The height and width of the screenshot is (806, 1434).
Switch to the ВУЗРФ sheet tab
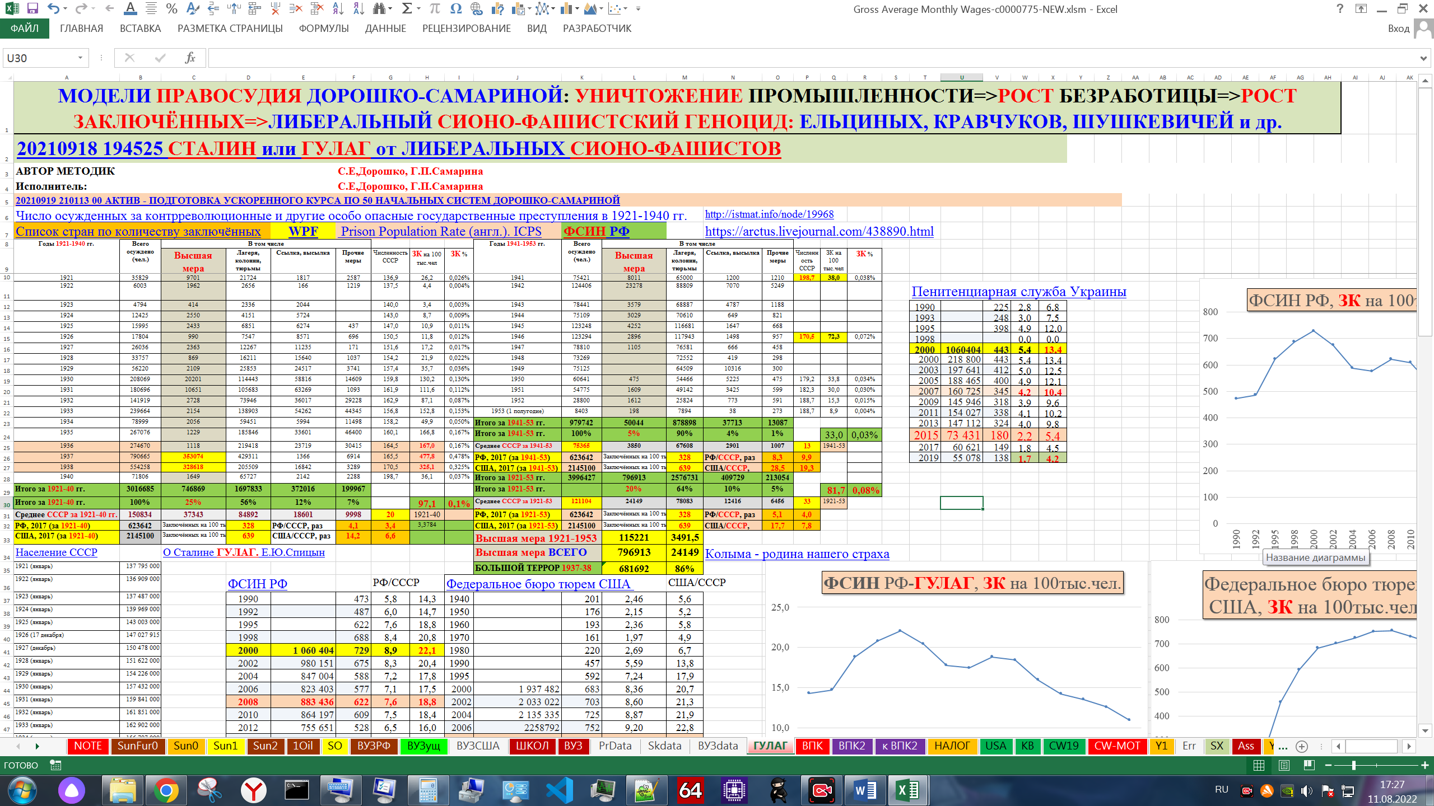(x=374, y=746)
